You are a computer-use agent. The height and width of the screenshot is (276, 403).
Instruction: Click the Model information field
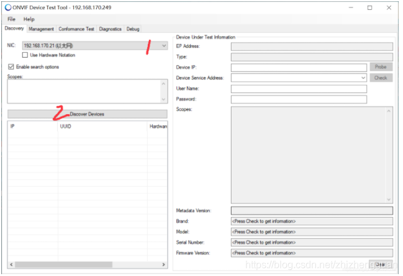[312, 232]
